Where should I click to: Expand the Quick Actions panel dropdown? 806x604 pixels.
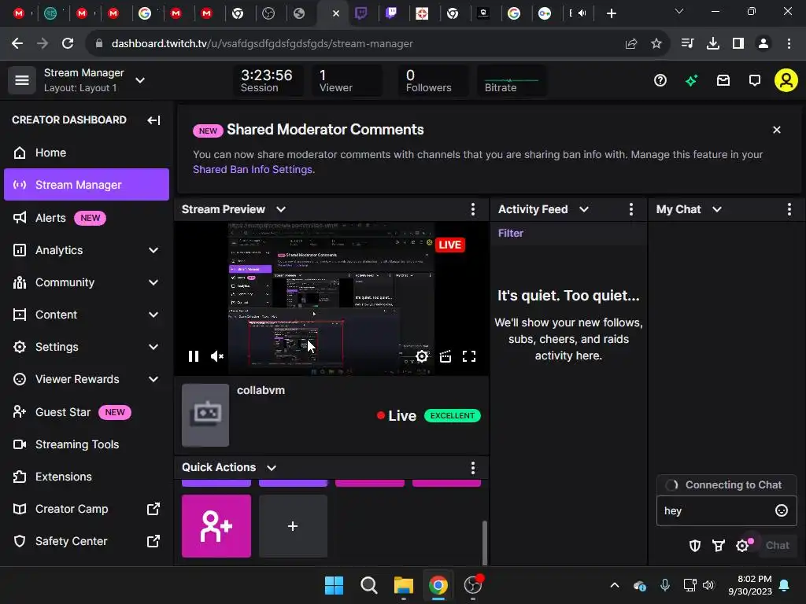(272, 467)
